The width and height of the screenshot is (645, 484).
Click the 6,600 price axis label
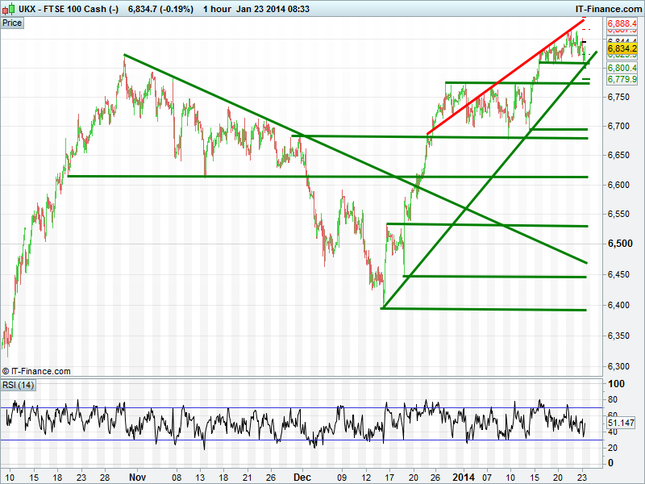click(618, 185)
